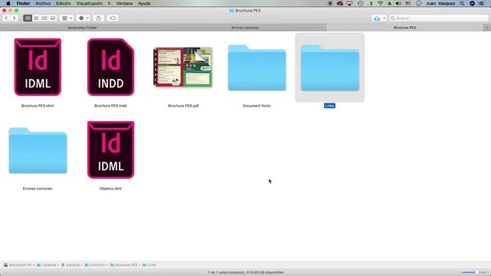This screenshot has height=276, width=491.
Task: Switch to icon view
Action: tap(28, 18)
